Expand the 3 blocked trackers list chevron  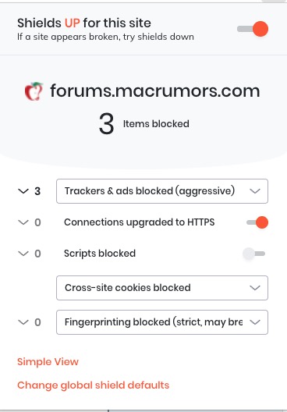tap(23, 191)
